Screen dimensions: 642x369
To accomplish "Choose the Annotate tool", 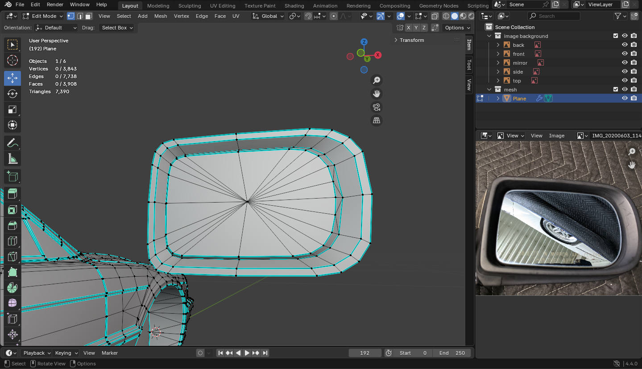I will tap(12, 143).
